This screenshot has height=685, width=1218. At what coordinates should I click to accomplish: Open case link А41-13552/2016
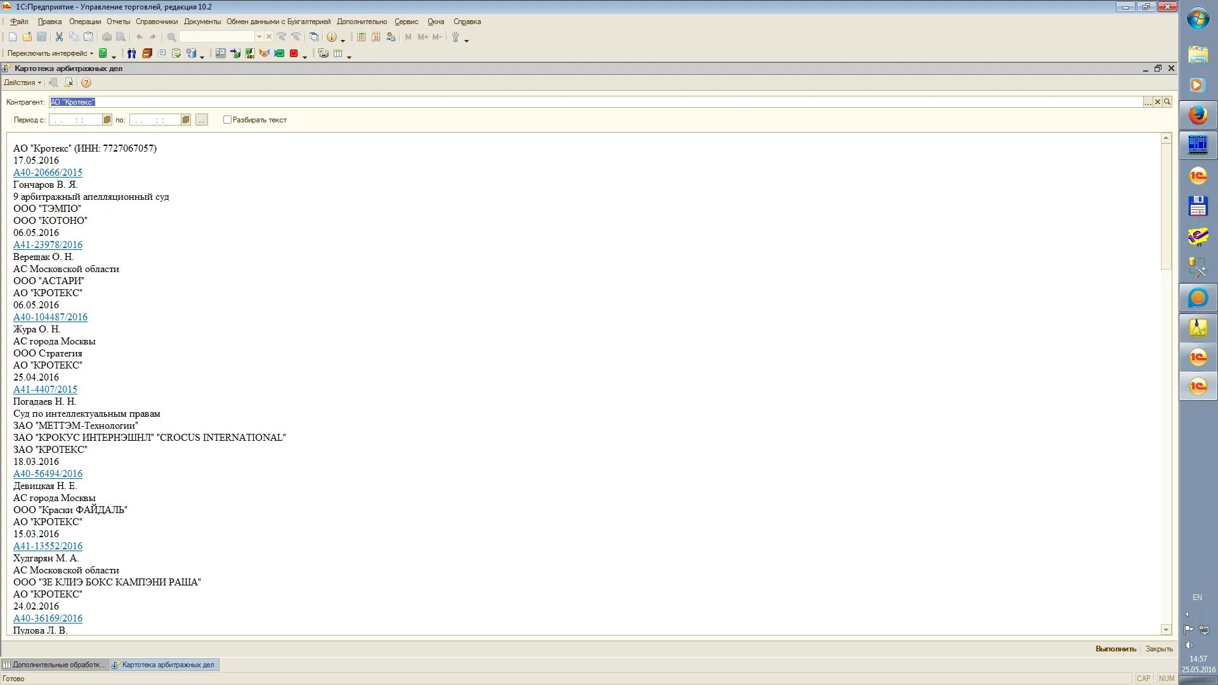click(48, 546)
